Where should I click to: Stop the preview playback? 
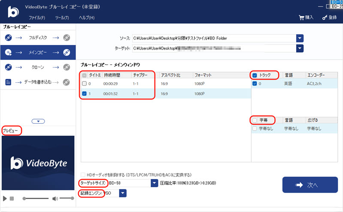point(12,198)
